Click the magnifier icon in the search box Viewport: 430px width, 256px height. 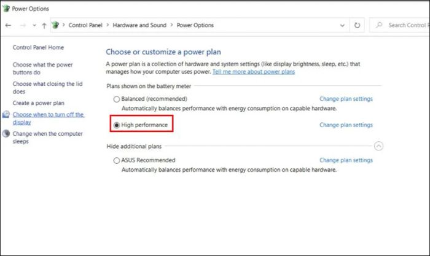point(379,25)
